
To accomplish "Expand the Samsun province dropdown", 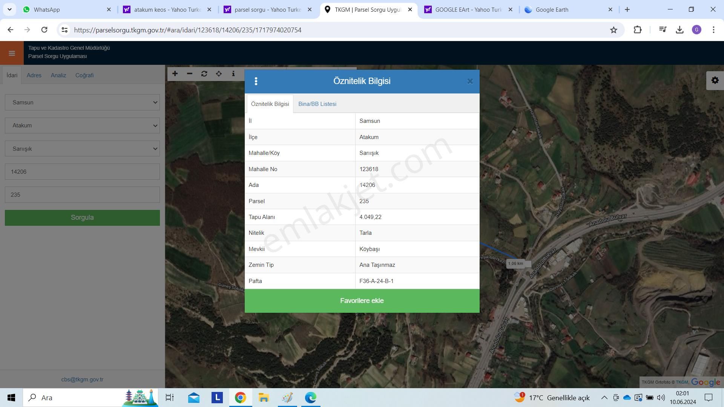I will (82, 103).
